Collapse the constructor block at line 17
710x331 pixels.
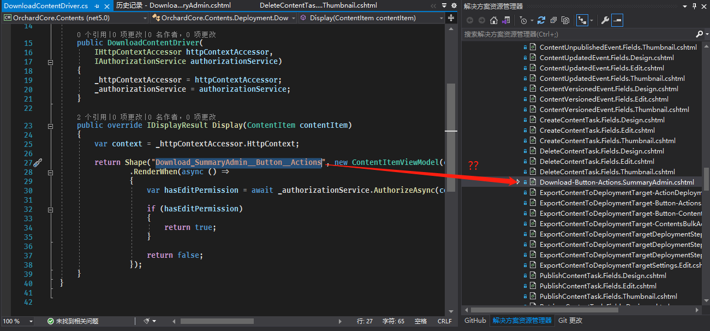[x=51, y=63]
